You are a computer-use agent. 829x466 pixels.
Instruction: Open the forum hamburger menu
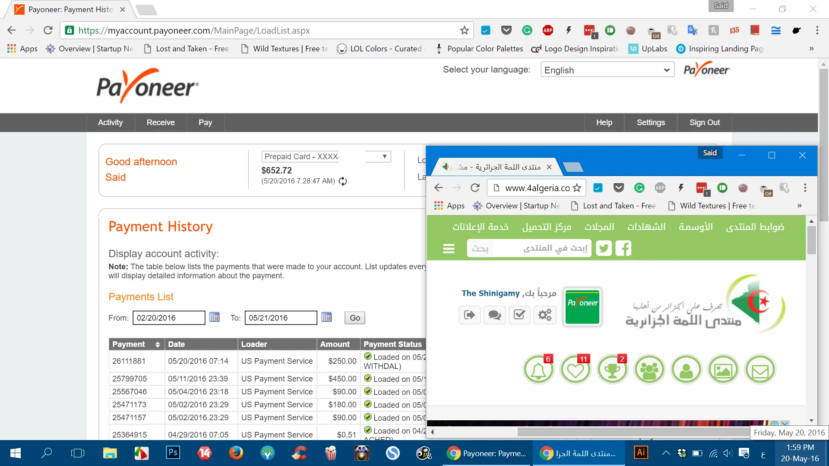449,249
